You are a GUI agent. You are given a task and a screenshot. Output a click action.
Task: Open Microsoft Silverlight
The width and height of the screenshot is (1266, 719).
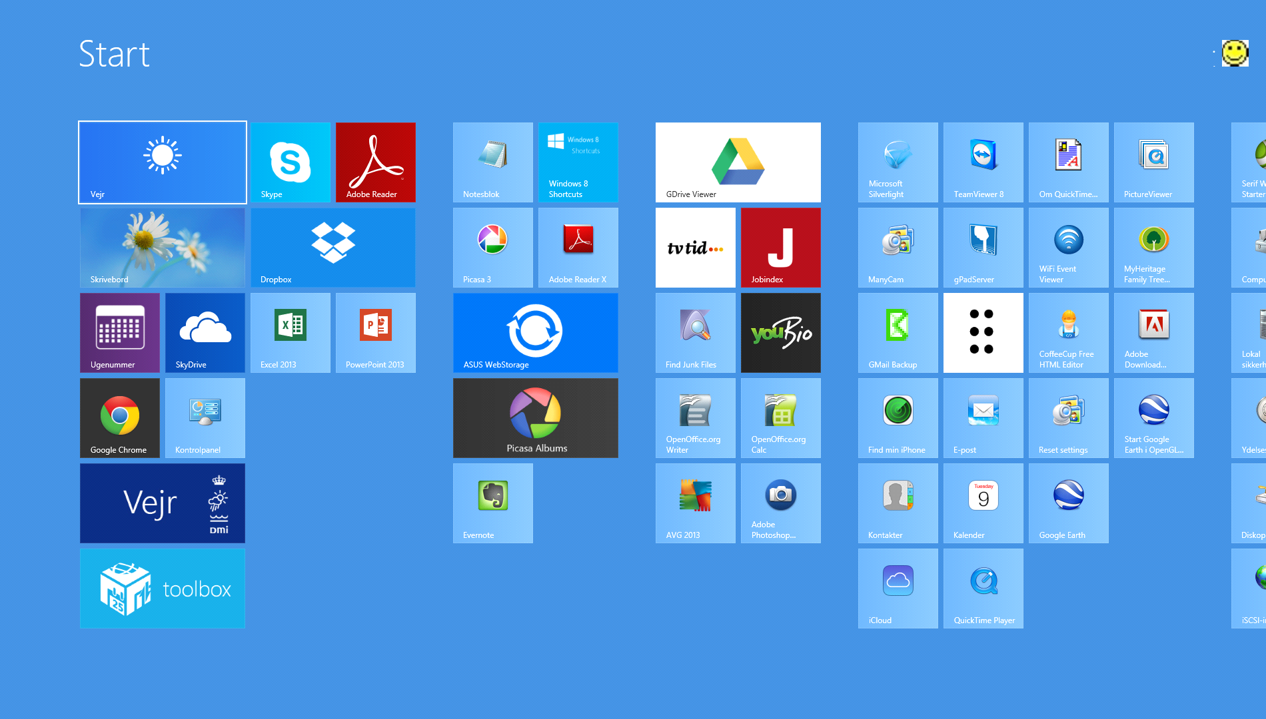(x=898, y=162)
